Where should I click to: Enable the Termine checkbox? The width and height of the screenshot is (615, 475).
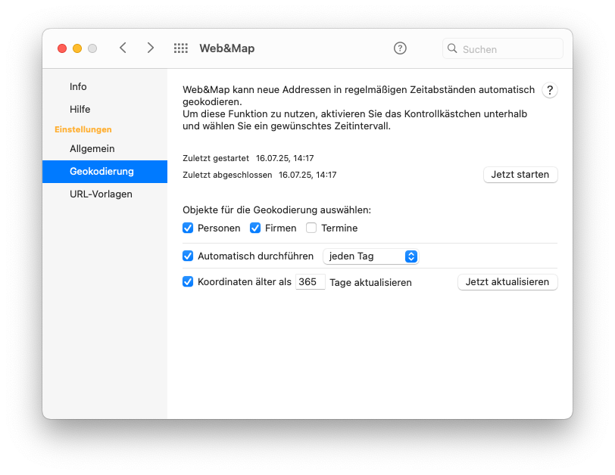(x=311, y=228)
